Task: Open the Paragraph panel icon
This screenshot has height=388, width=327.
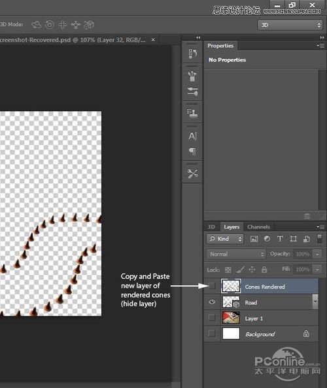Action: [192, 151]
